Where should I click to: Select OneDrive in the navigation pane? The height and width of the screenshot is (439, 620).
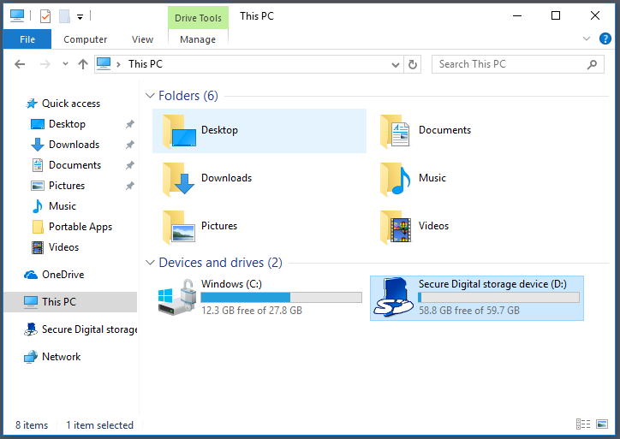click(x=63, y=275)
